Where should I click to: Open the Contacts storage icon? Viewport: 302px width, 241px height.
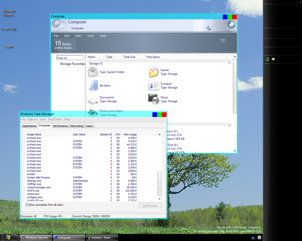[154, 86]
